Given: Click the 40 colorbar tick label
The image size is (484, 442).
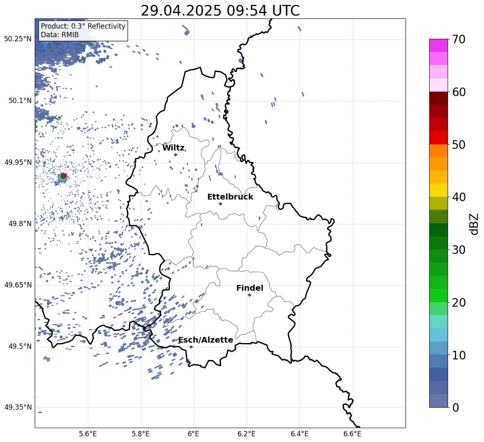Looking at the screenshot, I should tap(459, 197).
